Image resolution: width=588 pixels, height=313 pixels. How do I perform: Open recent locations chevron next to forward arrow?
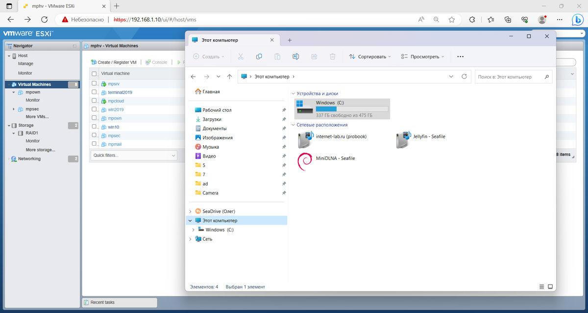tap(219, 77)
